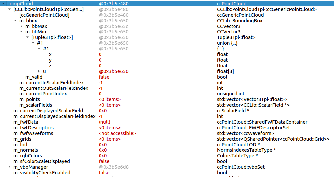
Task: Expand the u float[3] array
Action: pyautogui.click(x=39, y=71)
